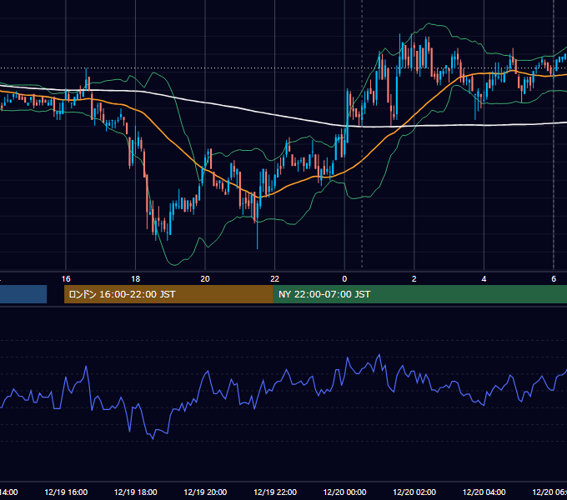The height and width of the screenshot is (500, 567).
Task: Click the 12/20 04:00 date label
Action: [484, 492]
